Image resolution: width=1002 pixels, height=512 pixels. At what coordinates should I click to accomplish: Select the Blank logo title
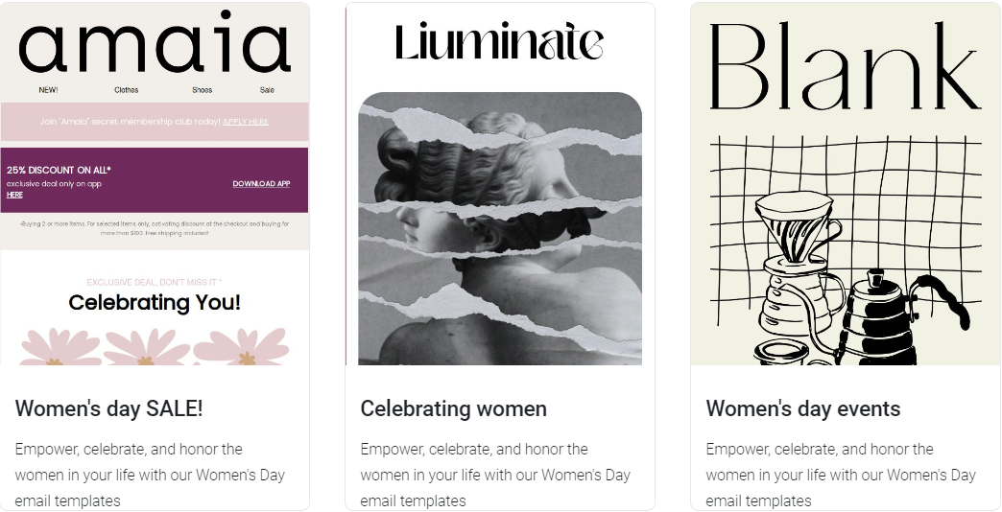845,66
